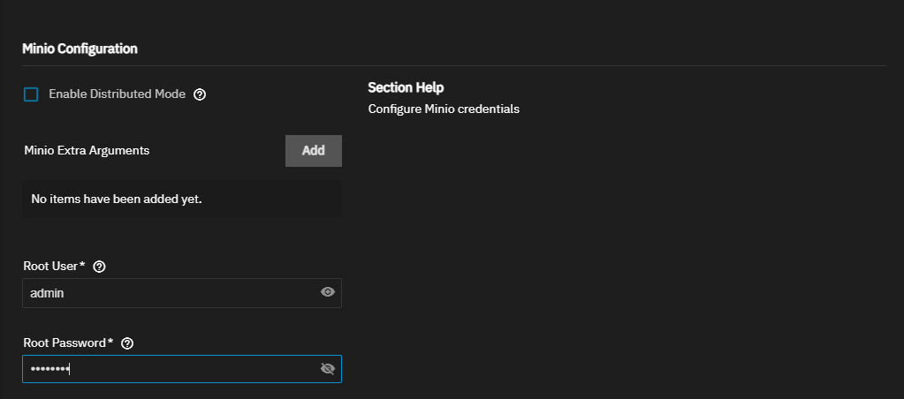Show help tooltip for Root User
Viewport: 904px width, 399px height.
point(99,267)
